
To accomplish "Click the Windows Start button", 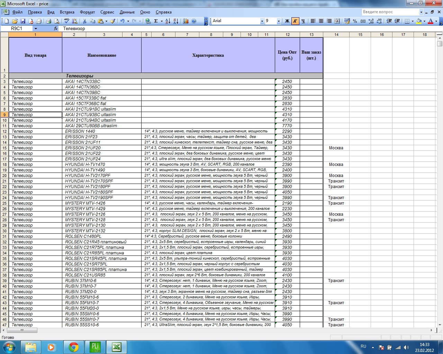I will point(9,347).
